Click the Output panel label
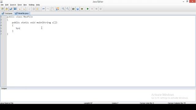The height and width of the screenshot is (110, 196). (x=4, y=88)
